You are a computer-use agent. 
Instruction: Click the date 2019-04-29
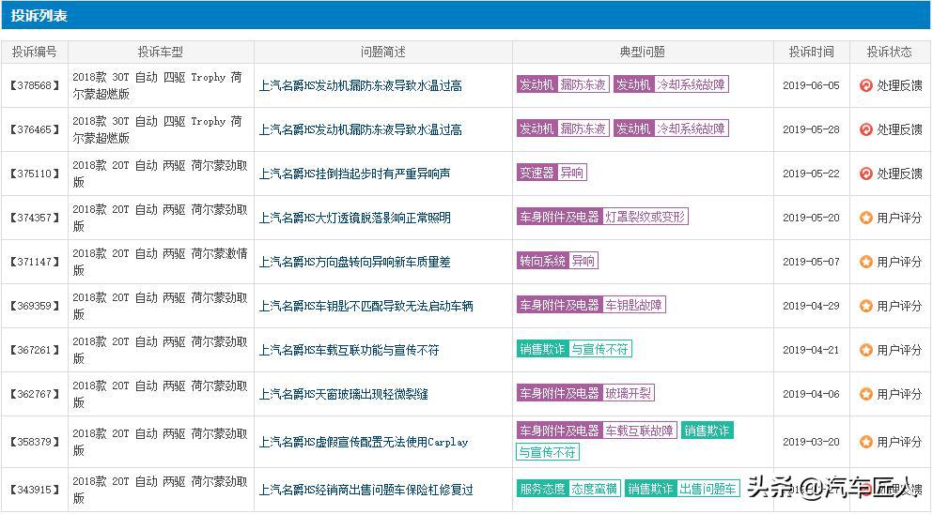click(x=811, y=306)
